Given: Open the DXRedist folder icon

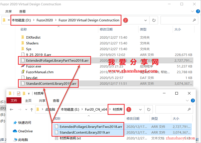Looking at the screenshot, I should coord(23,37).
